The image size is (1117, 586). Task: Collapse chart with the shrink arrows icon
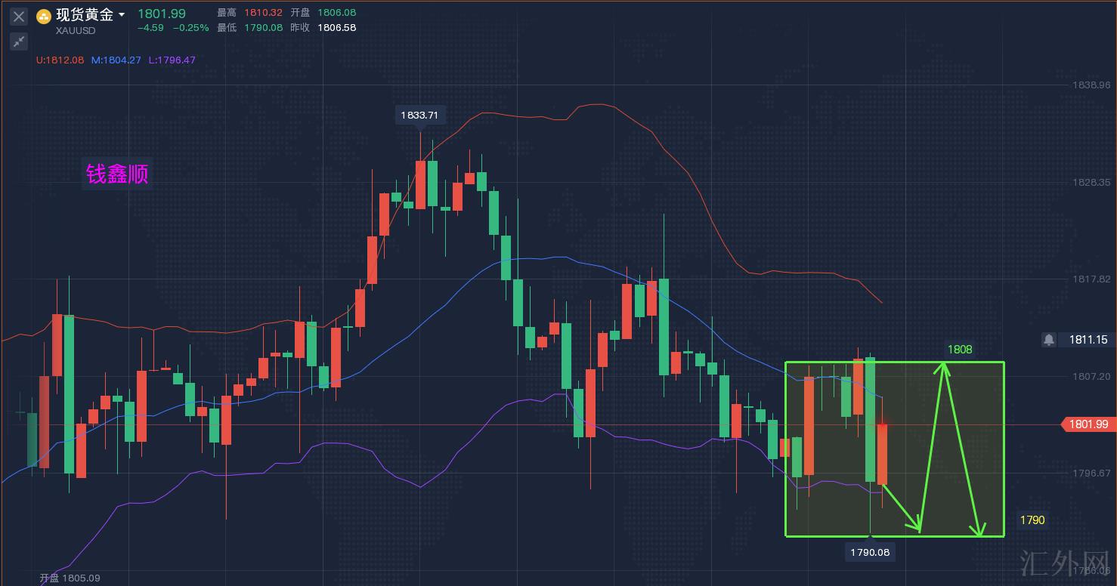click(19, 41)
